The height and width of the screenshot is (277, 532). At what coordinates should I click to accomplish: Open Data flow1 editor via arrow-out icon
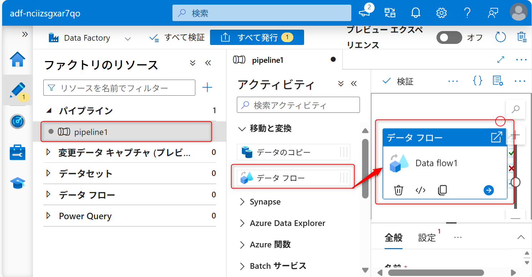click(x=497, y=137)
